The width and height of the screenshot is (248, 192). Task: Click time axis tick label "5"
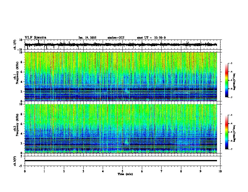122,171
